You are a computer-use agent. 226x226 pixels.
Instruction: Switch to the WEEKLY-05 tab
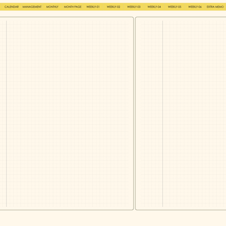pos(174,7)
